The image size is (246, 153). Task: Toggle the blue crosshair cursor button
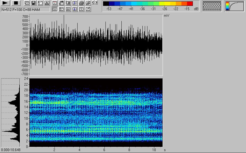coord(75,9)
